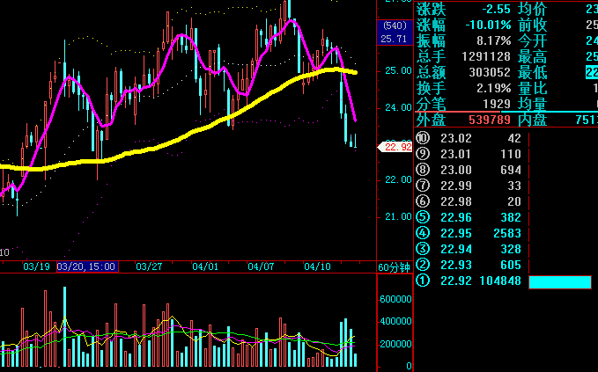Click the 03/19 date axis label

pos(36,266)
